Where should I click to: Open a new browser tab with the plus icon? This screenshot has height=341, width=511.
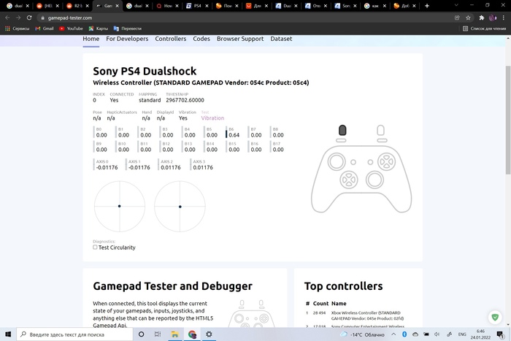(427, 6)
